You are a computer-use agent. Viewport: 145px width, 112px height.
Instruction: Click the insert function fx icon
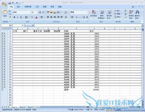[33, 25]
